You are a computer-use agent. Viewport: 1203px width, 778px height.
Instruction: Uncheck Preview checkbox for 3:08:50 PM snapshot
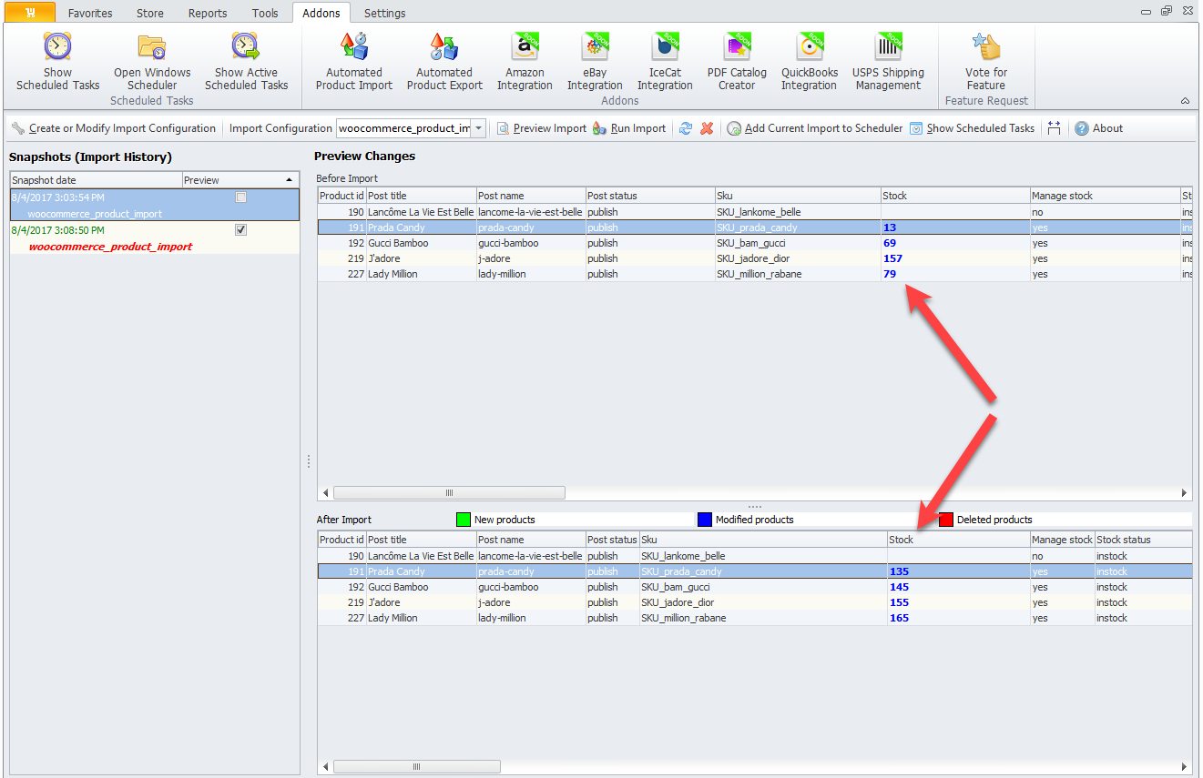(x=241, y=230)
